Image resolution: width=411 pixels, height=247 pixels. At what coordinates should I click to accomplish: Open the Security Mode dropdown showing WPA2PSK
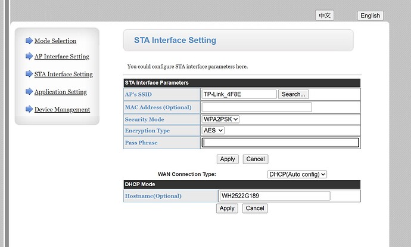click(221, 119)
